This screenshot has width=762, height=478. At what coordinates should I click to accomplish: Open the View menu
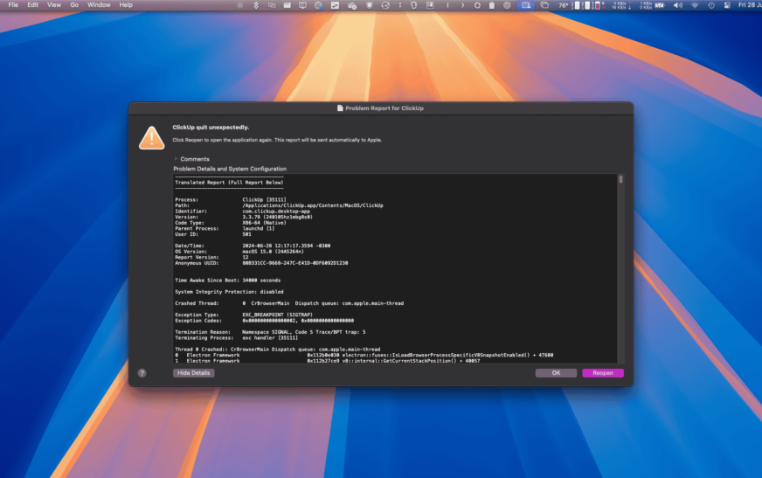[x=54, y=5]
